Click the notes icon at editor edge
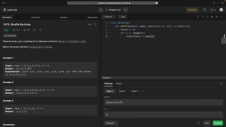Viewport: 226px width, 127px height. [224, 41]
